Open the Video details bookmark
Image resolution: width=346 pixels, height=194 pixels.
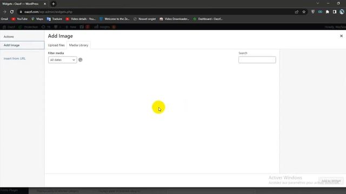point(81,19)
